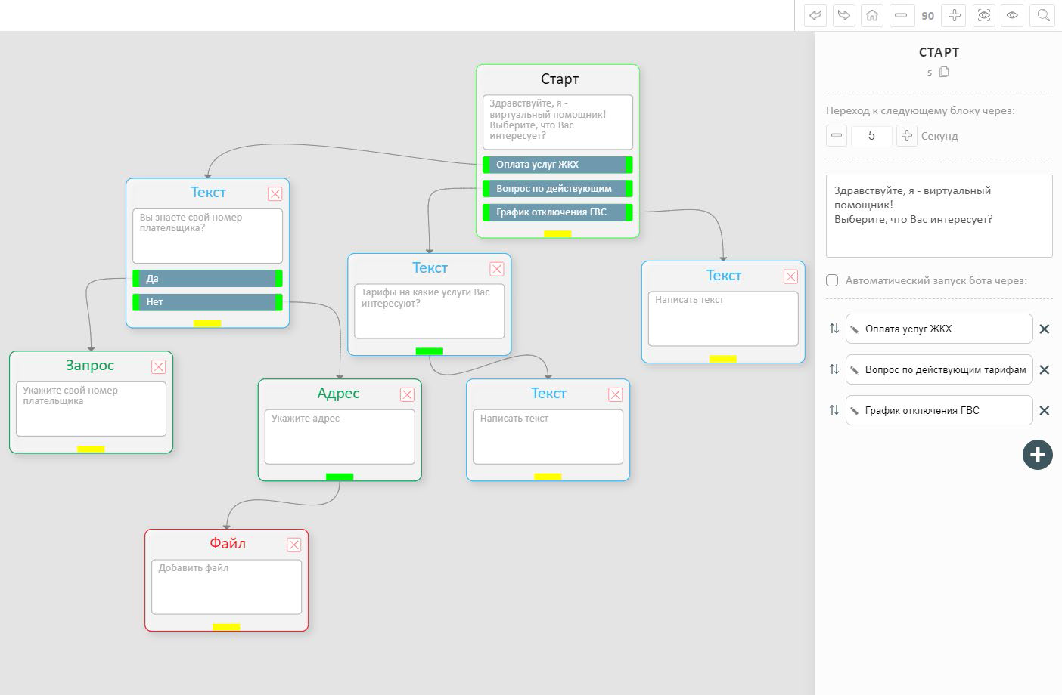
Task: Click the redo arrow in the toolbar
Action: [843, 15]
